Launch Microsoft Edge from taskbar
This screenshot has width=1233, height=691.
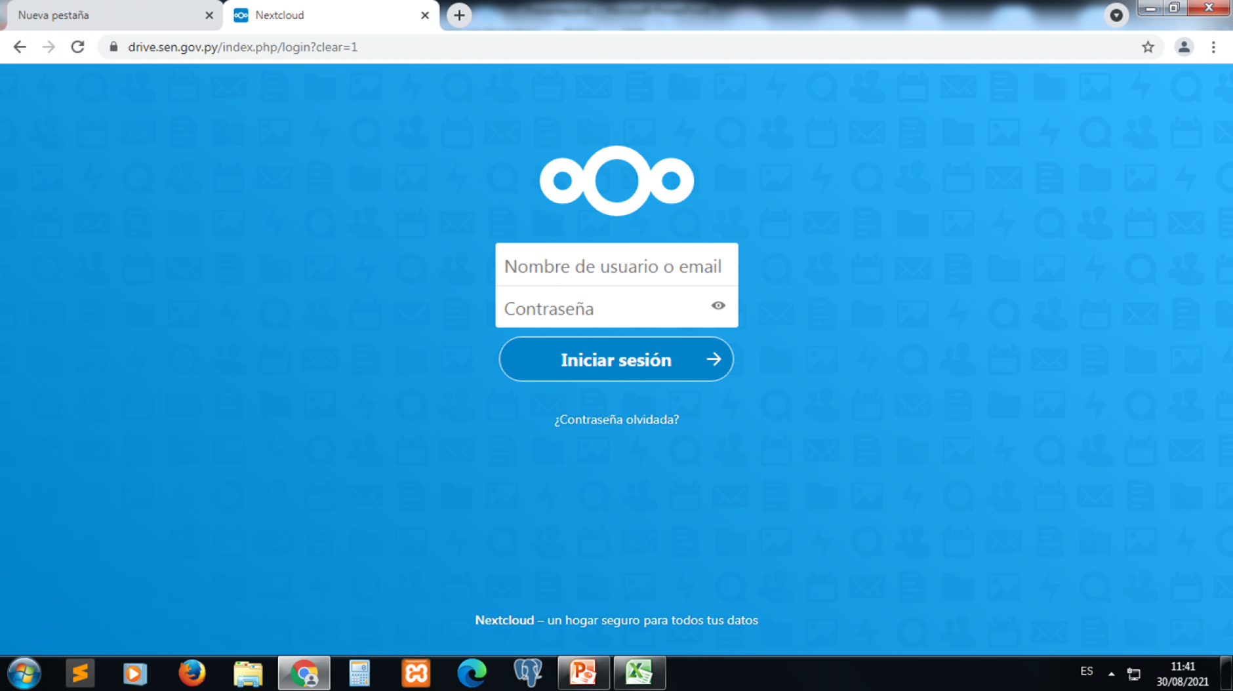point(472,673)
